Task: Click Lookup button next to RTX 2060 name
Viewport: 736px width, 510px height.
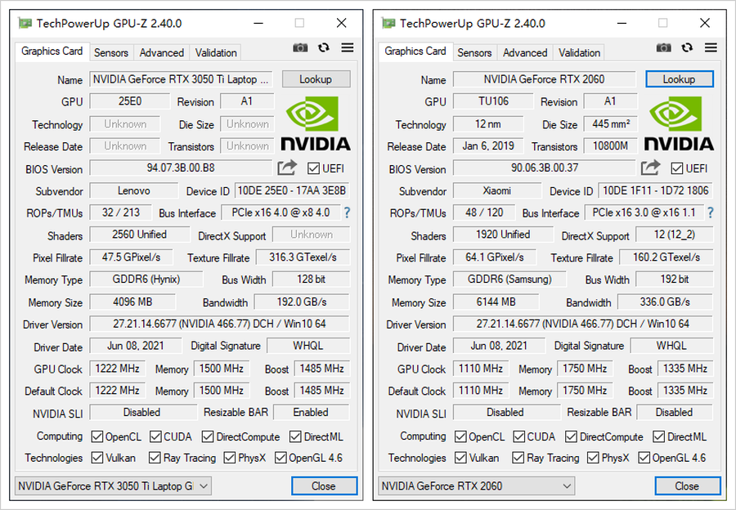Action: point(679,79)
